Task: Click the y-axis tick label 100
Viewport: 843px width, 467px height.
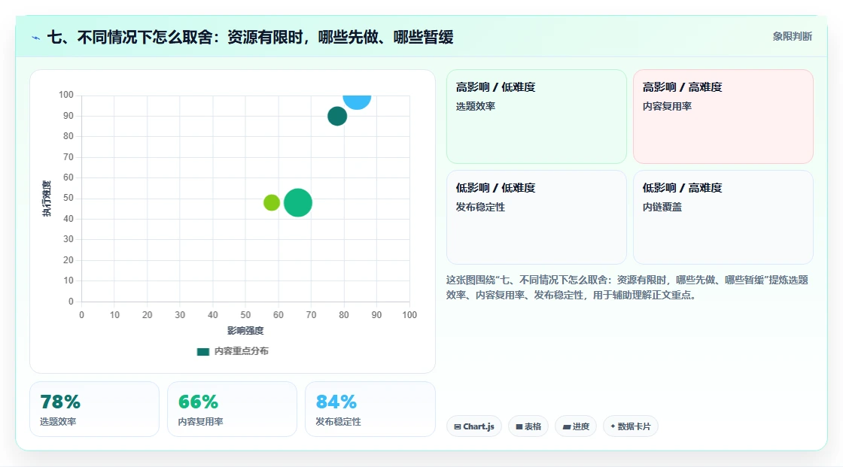Action: click(x=66, y=95)
